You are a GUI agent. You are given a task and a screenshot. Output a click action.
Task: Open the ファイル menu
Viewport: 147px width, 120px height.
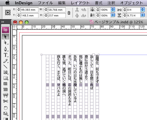point(45,3)
